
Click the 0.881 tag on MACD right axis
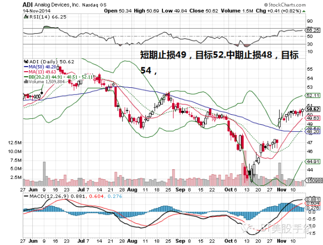pyautogui.click(x=313, y=200)
